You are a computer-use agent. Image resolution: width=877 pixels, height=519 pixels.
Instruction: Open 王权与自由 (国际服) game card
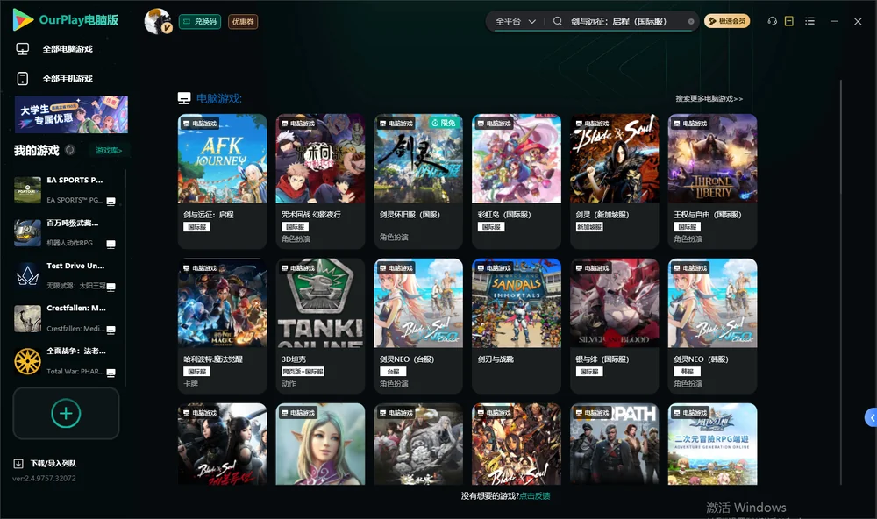712,181
